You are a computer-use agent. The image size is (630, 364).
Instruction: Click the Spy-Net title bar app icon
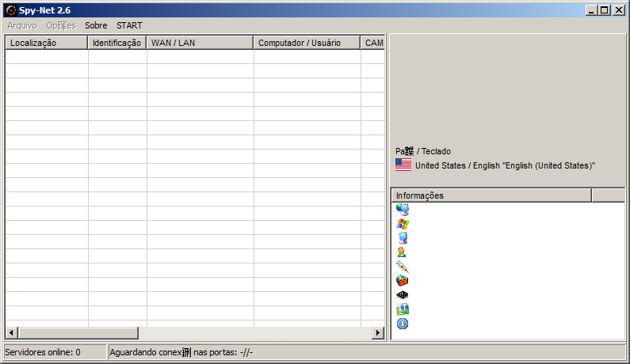point(11,10)
